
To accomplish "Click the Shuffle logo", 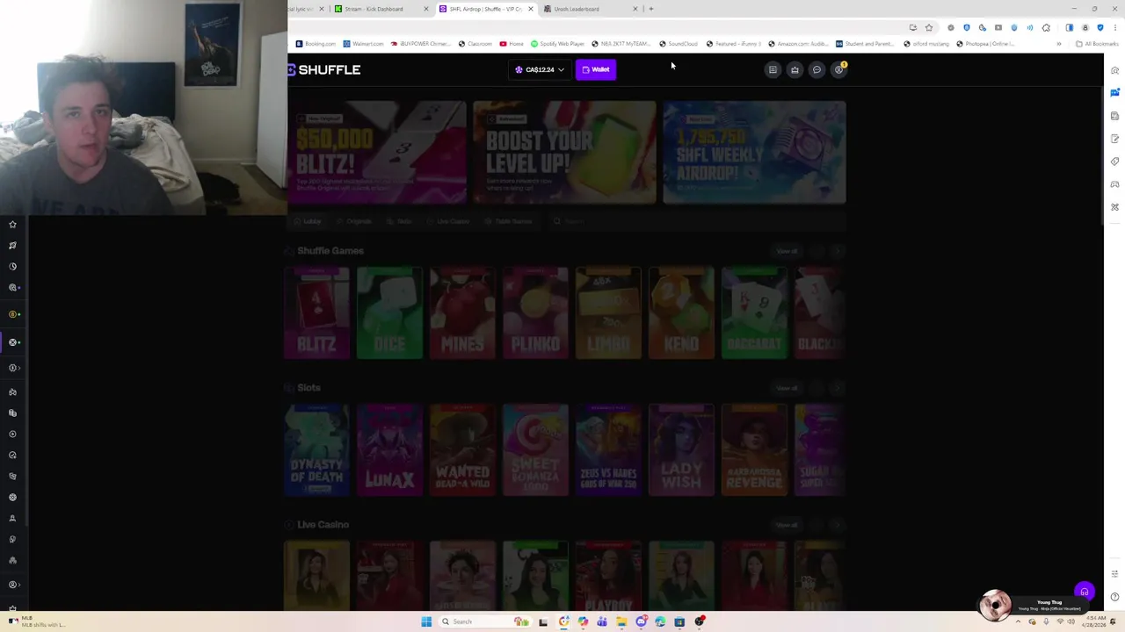I will [x=324, y=69].
